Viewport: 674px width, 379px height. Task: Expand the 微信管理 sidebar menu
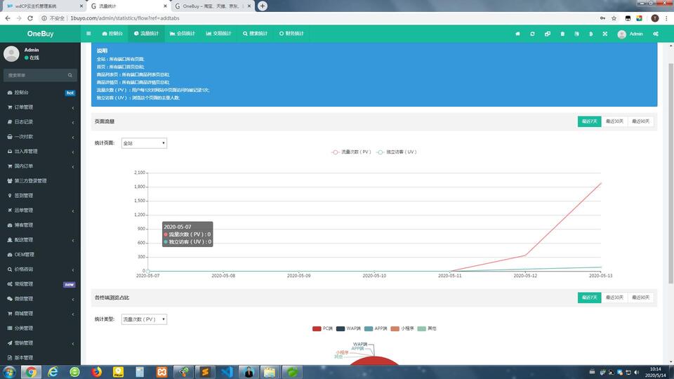(x=41, y=299)
